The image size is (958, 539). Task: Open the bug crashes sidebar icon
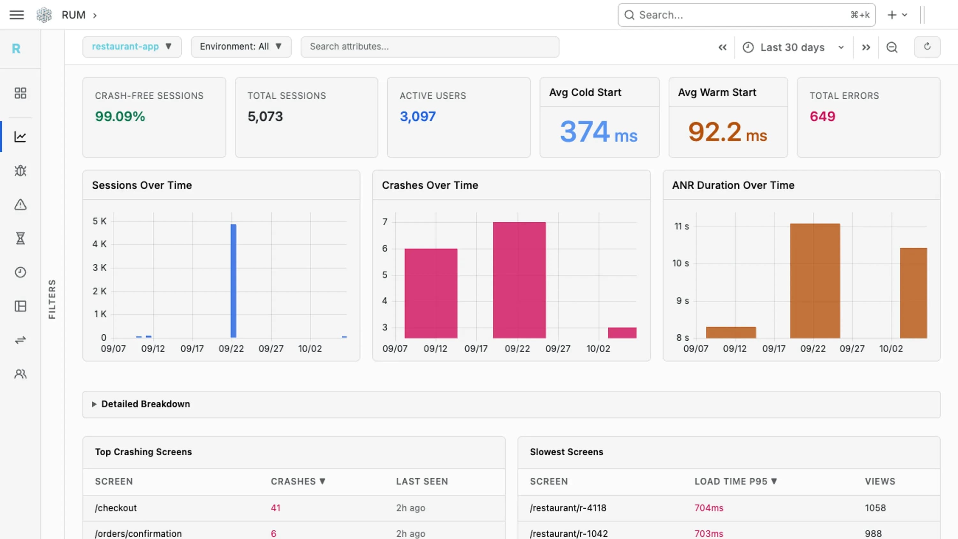pyautogui.click(x=20, y=171)
